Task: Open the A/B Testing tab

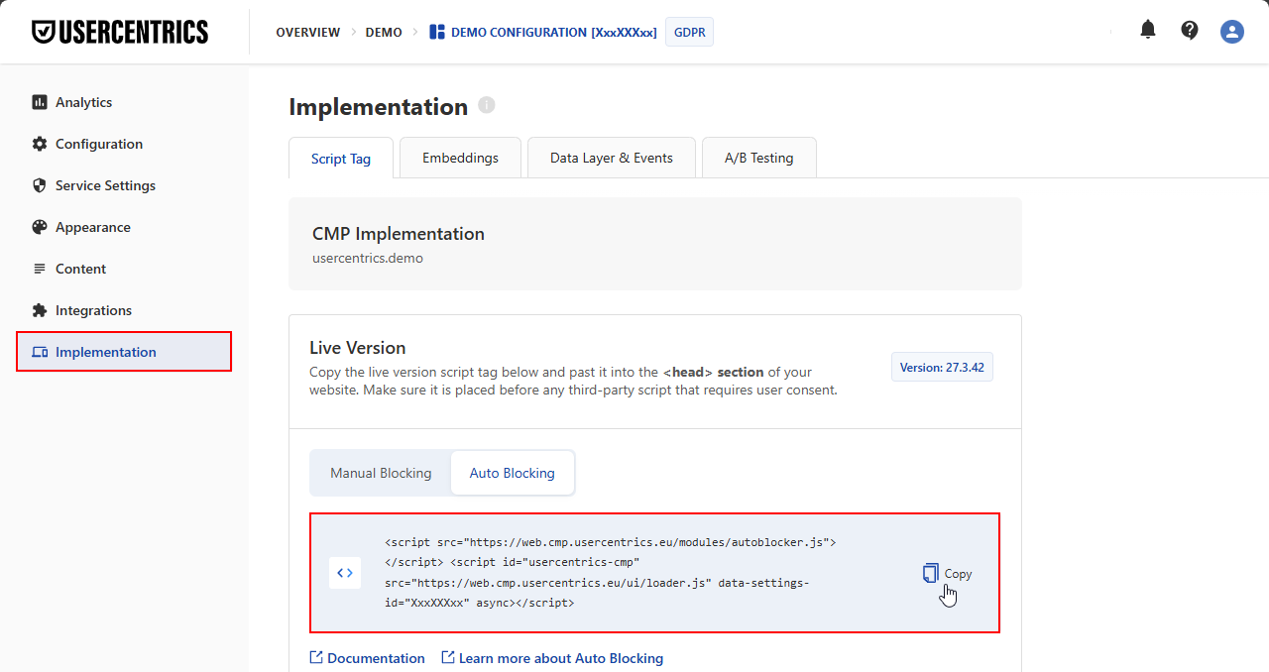Action: coord(759,158)
